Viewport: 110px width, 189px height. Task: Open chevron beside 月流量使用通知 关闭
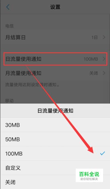[x=104, y=73]
